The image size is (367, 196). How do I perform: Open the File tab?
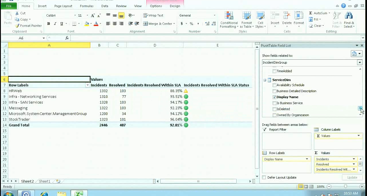9,6
